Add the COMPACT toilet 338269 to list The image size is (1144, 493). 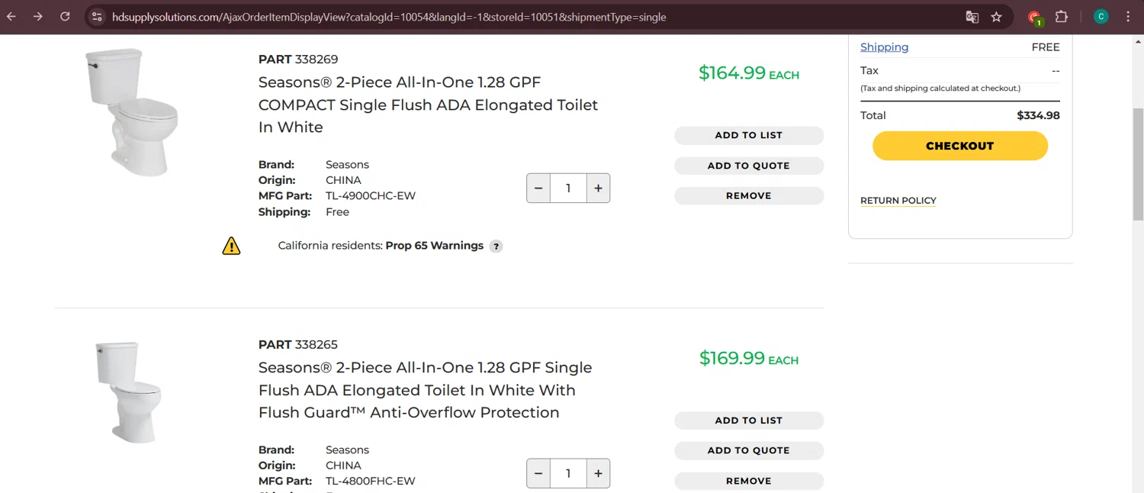[x=749, y=135]
